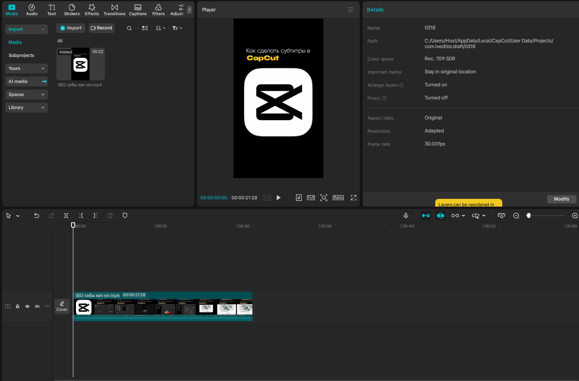This screenshot has width=579, height=381.
Task: Open the Player zoom-to-fit control
Action: click(x=324, y=198)
